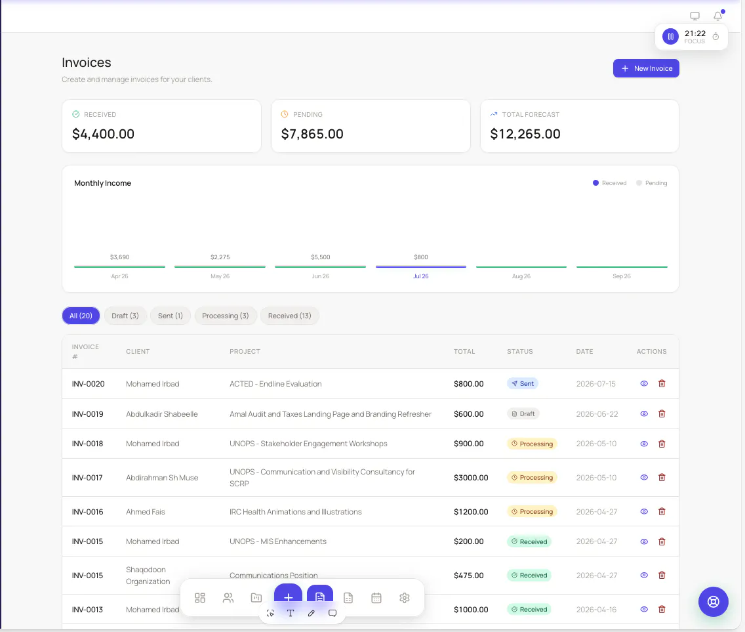Delete the UNOPS - MIS Enhancements invoice
Screen dimensions: 745x632
pos(661,541)
